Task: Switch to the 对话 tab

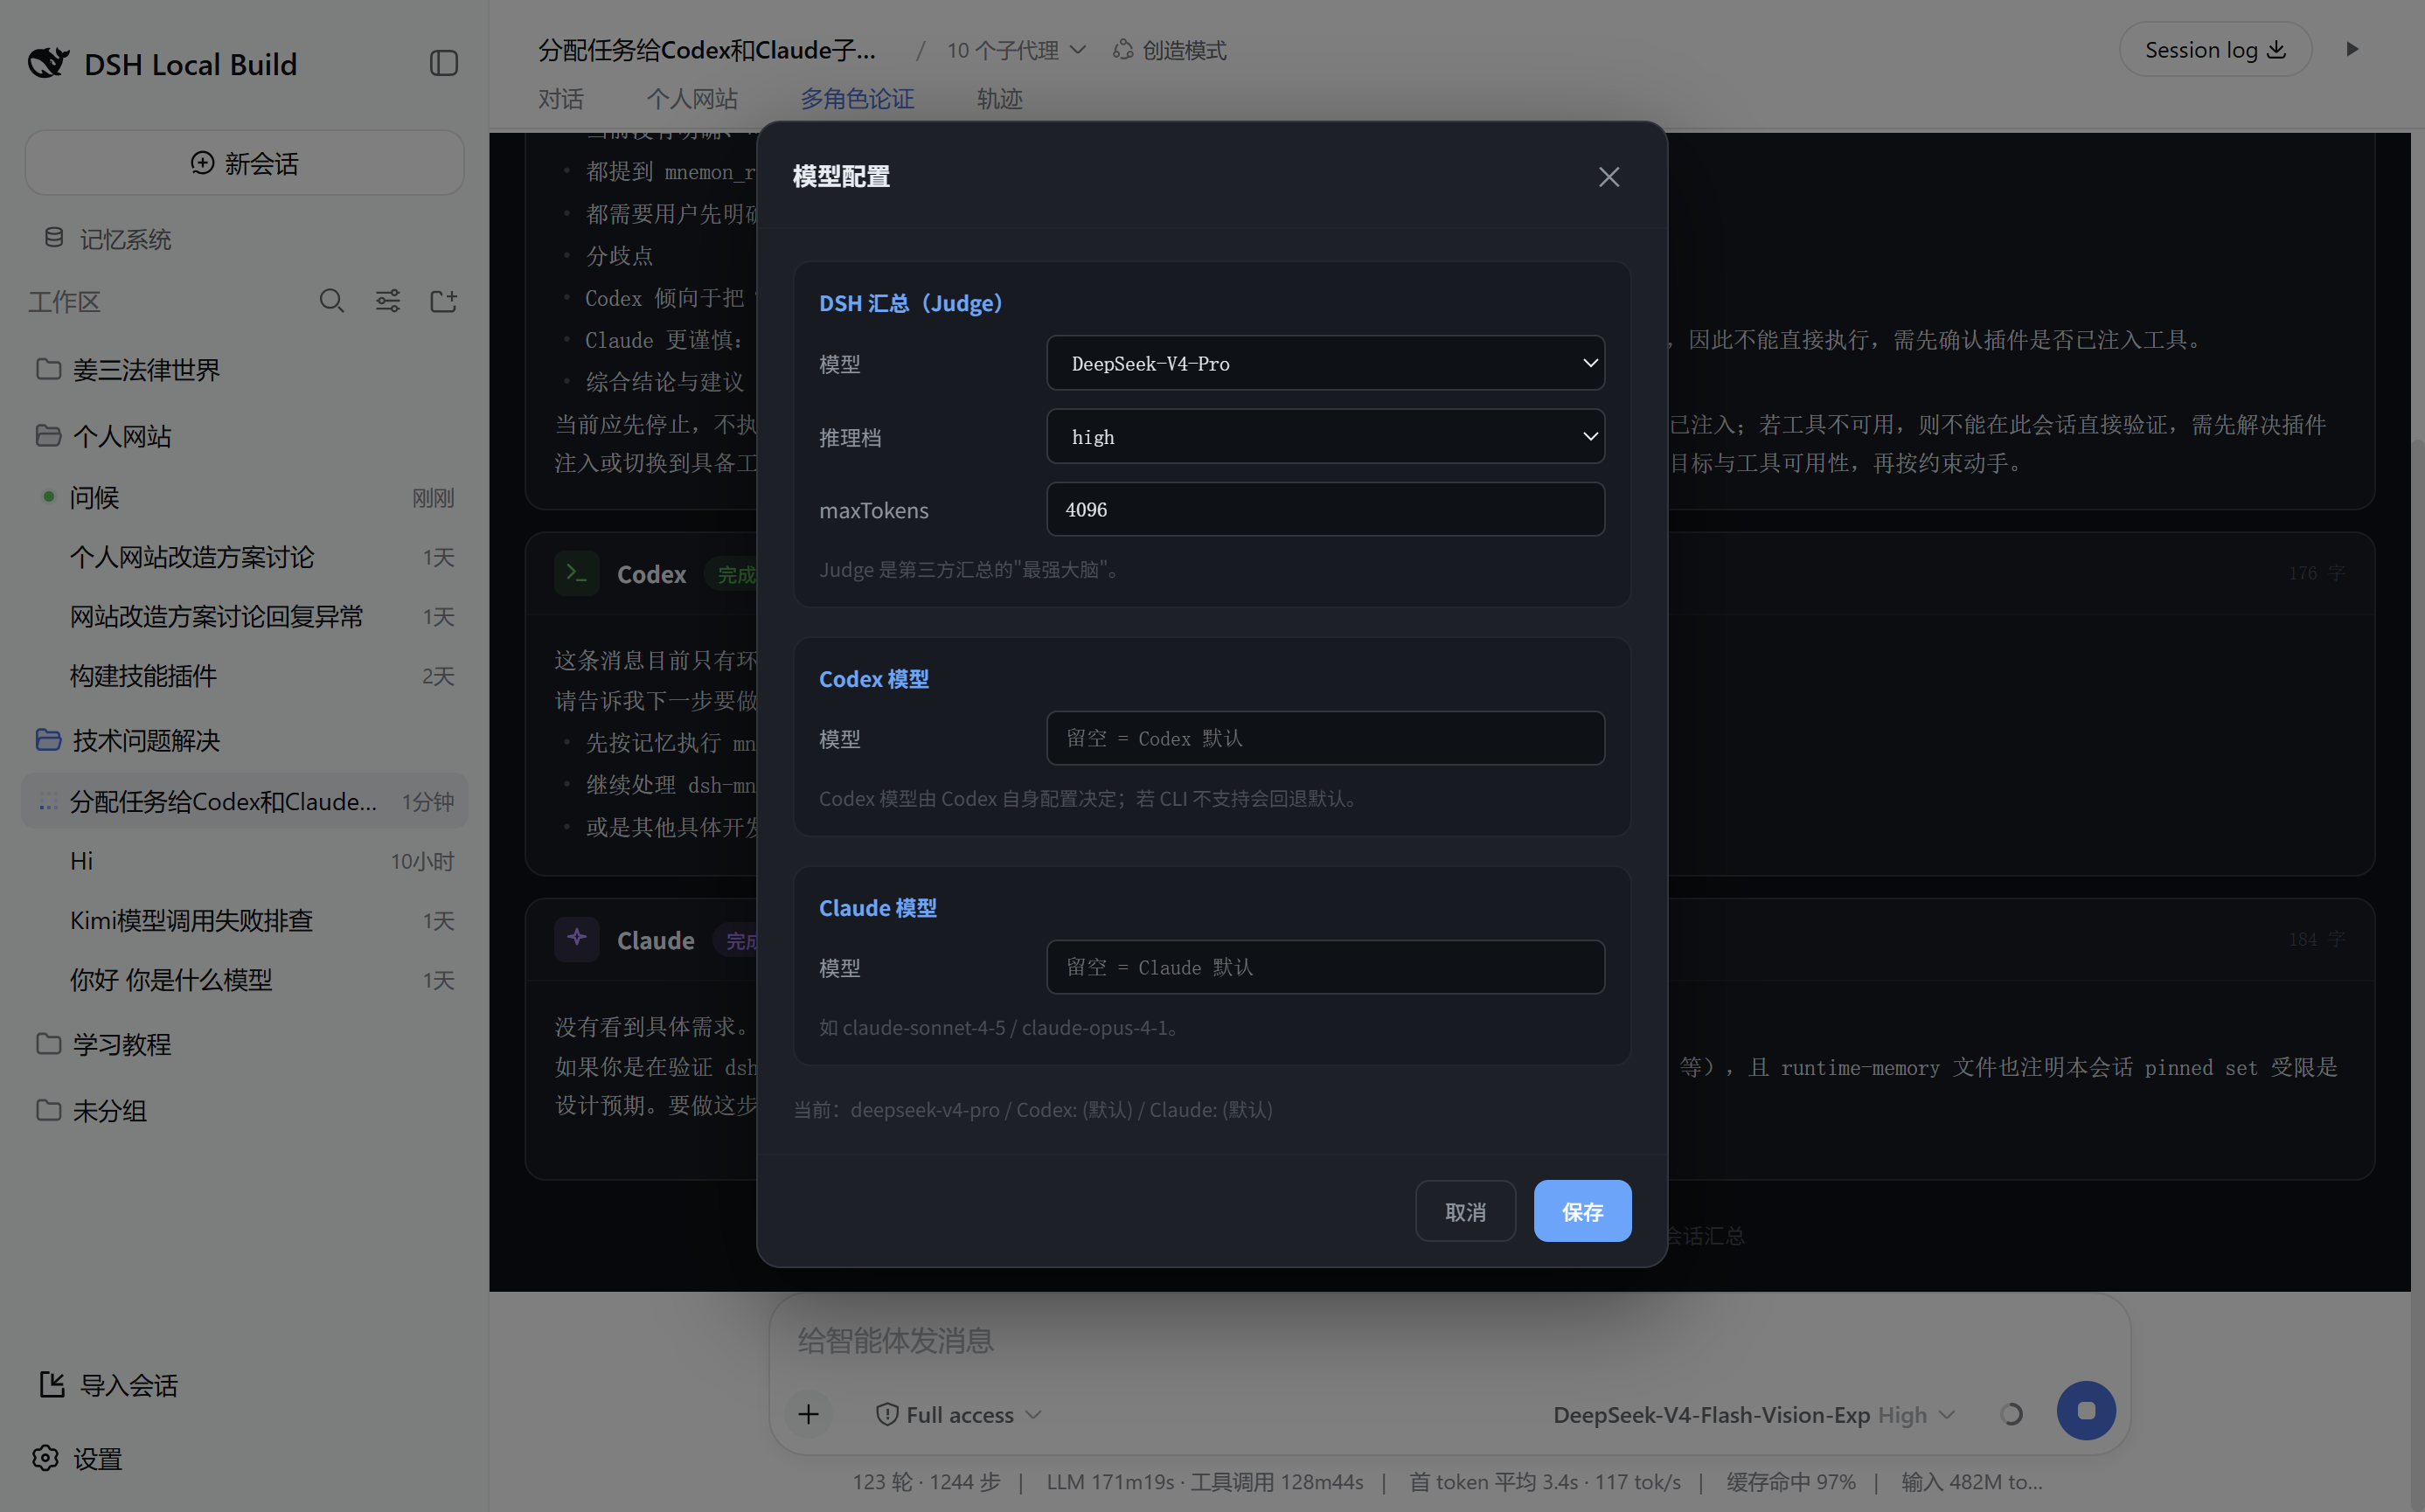Action: [560, 98]
